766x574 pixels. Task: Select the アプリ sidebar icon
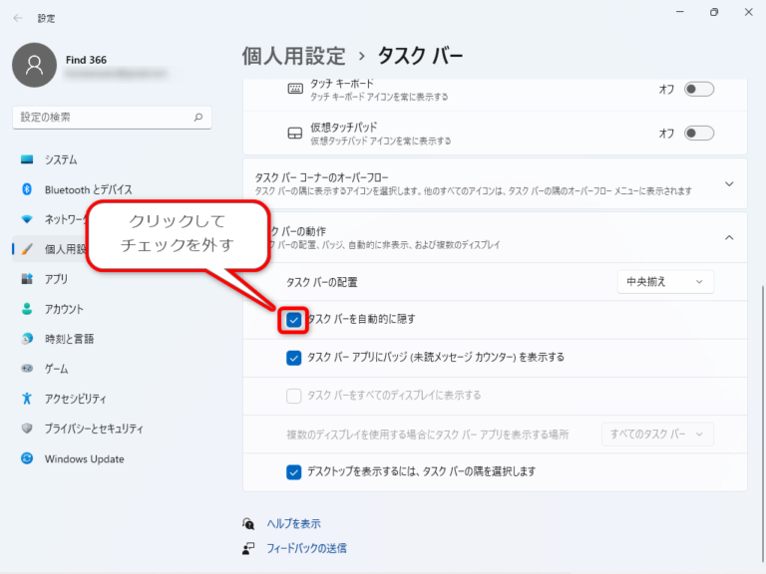27,279
